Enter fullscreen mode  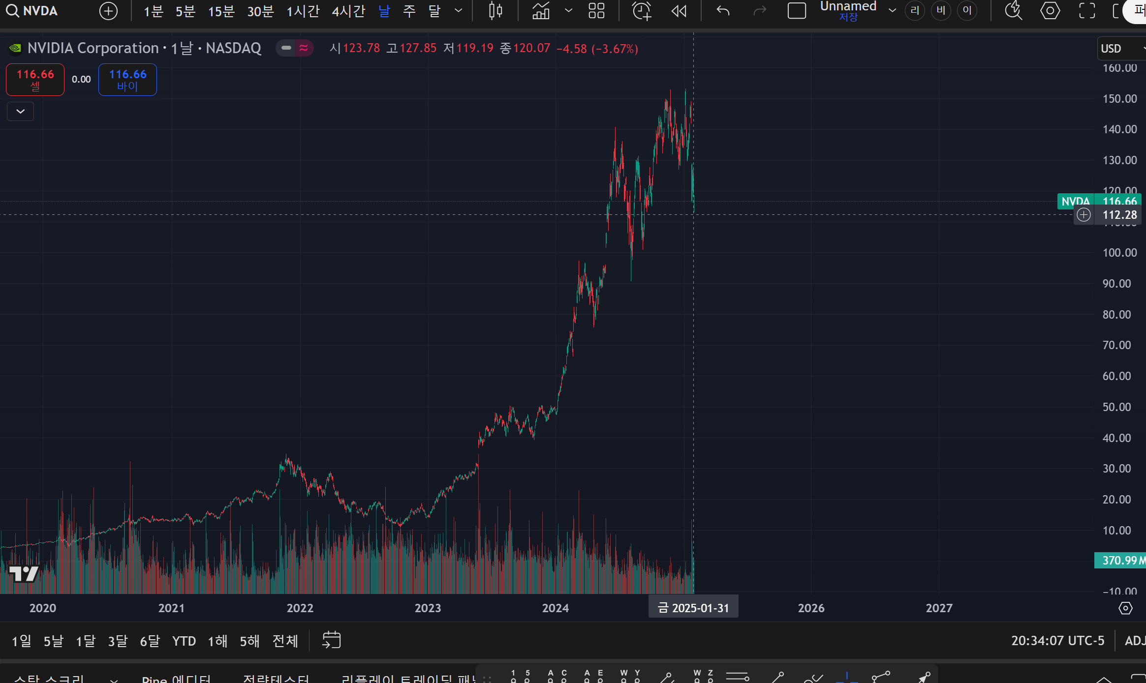click(1087, 11)
